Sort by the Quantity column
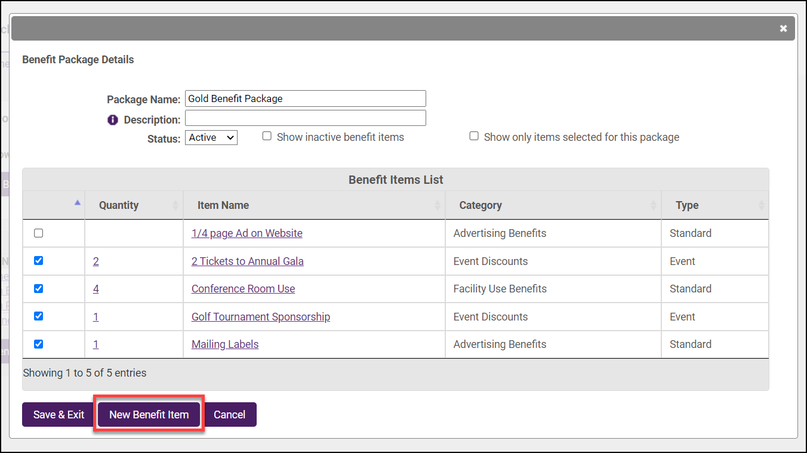 119,205
